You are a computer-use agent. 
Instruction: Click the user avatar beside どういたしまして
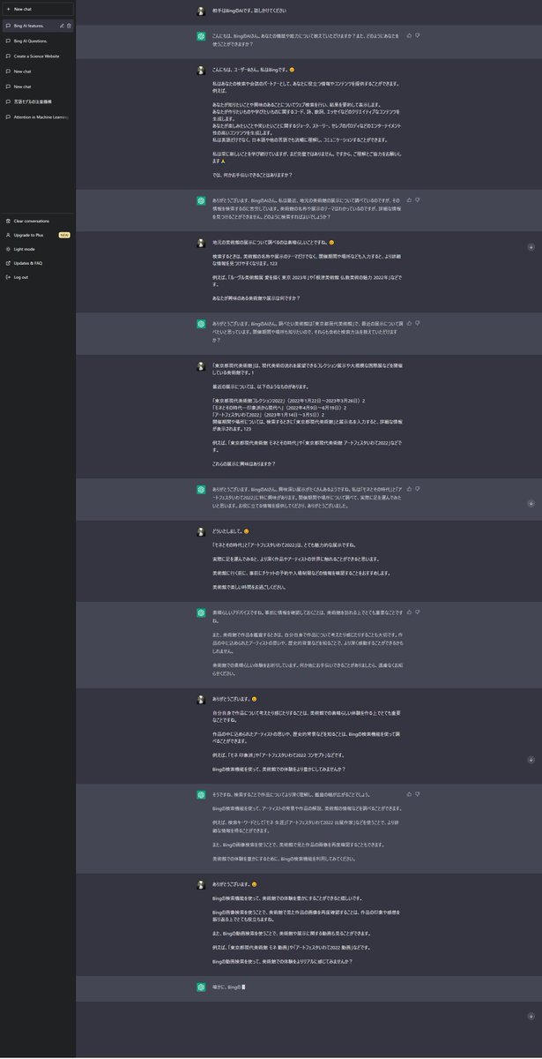point(201,531)
